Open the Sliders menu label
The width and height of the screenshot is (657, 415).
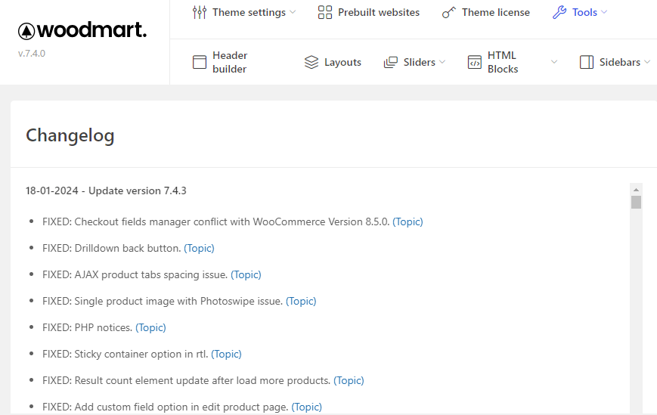(x=419, y=62)
